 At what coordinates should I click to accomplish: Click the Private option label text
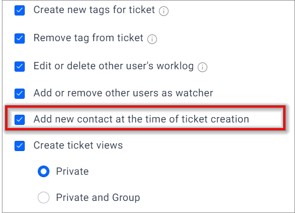72,171
